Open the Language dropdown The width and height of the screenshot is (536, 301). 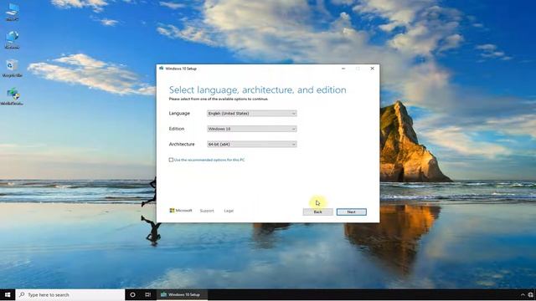[251, 114]
